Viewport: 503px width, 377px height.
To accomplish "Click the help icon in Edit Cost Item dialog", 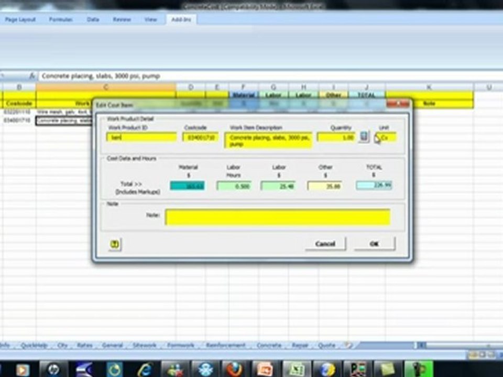I will [115, 245].
